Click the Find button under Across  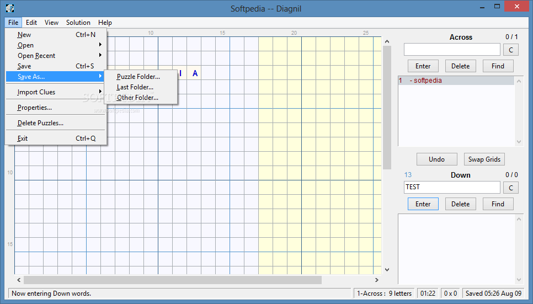(x=498, y=66)
